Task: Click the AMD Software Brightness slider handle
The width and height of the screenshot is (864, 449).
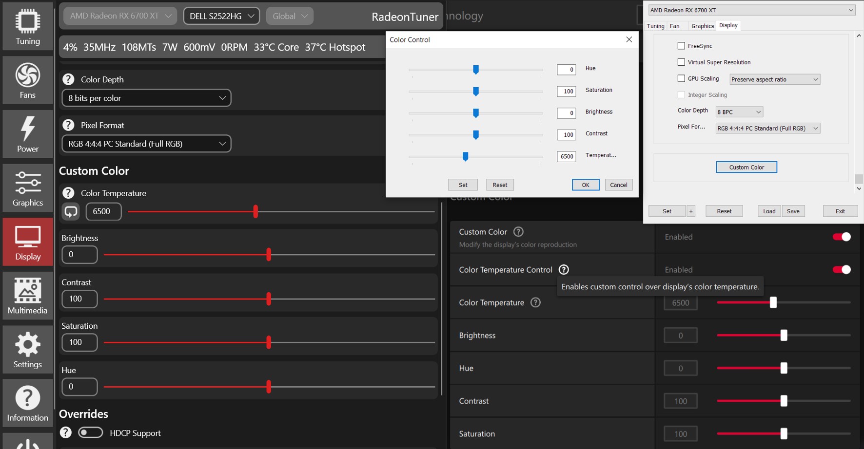Action: click(x=784, y=335)
